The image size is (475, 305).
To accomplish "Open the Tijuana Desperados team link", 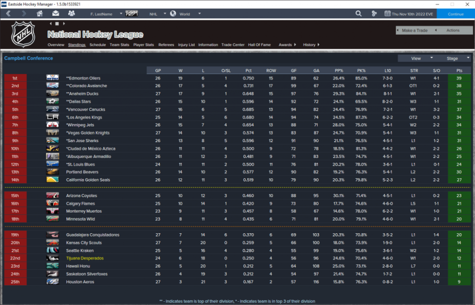I will point(85,258).
